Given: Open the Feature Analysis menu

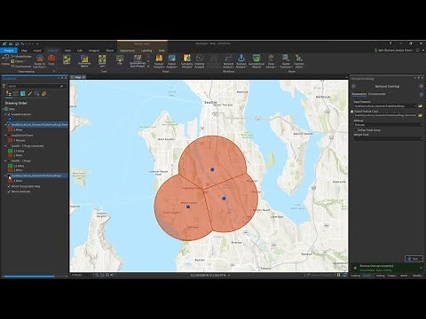Looking at the screenshot, I should click(159, 61).
